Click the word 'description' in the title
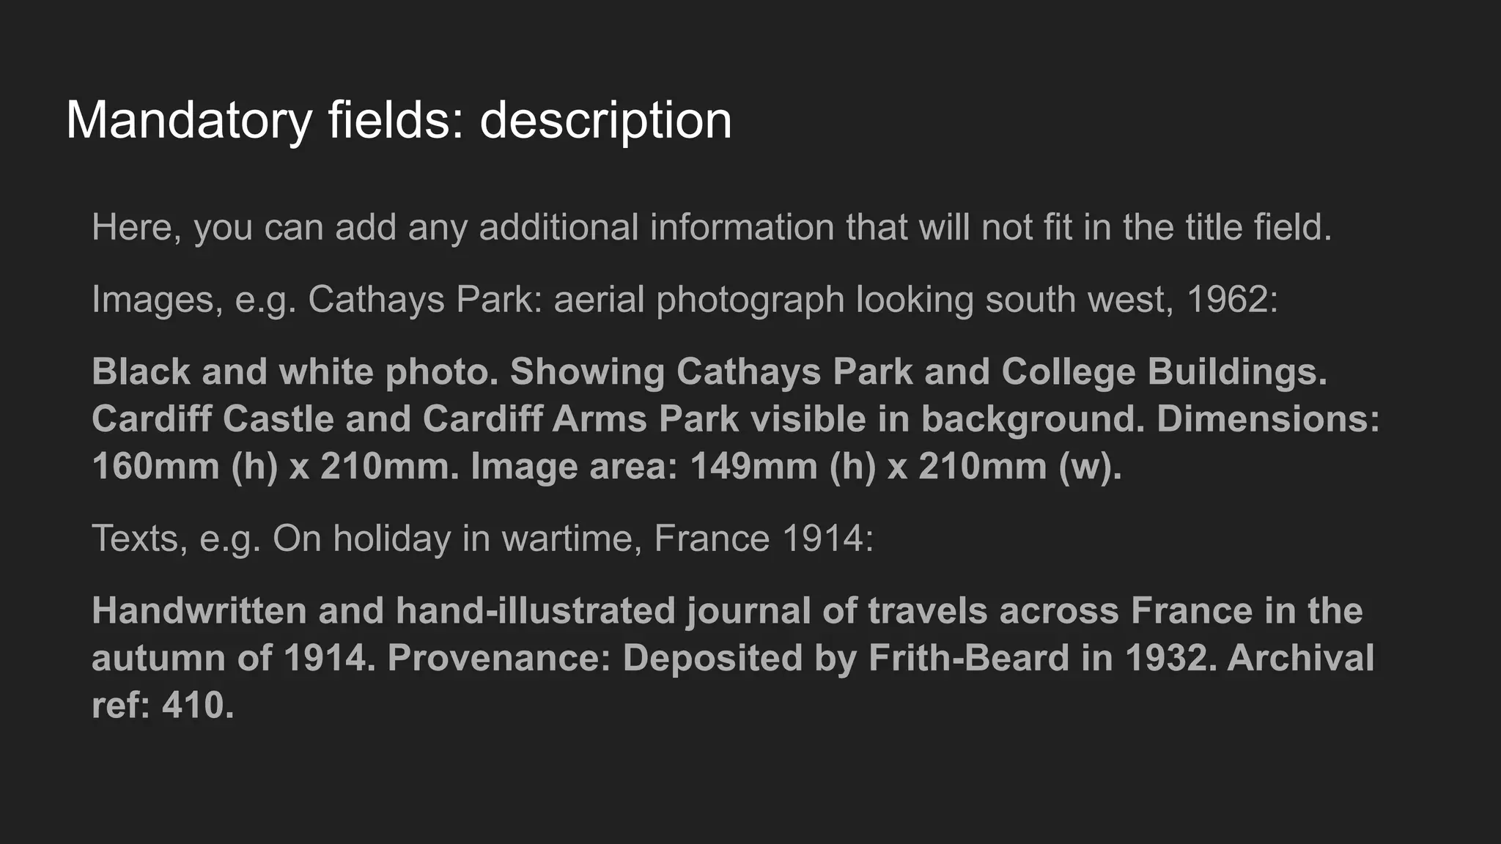The image size is (1501, 844). point(605,119)
